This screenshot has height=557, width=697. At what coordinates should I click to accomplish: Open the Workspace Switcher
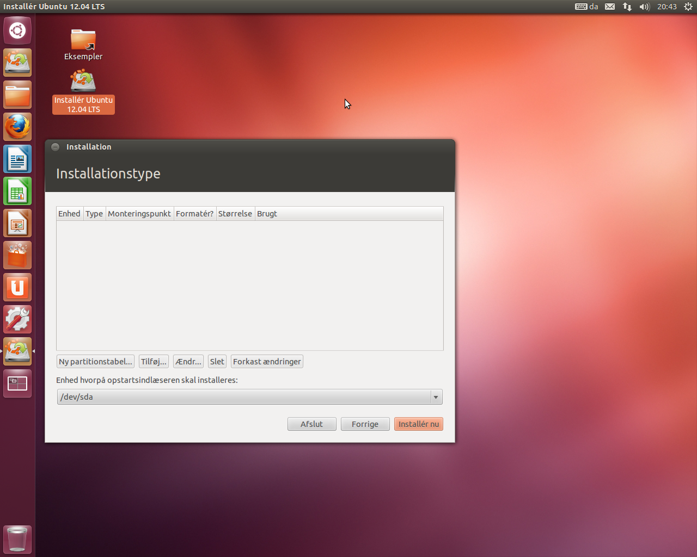click(x=17, y=383)
